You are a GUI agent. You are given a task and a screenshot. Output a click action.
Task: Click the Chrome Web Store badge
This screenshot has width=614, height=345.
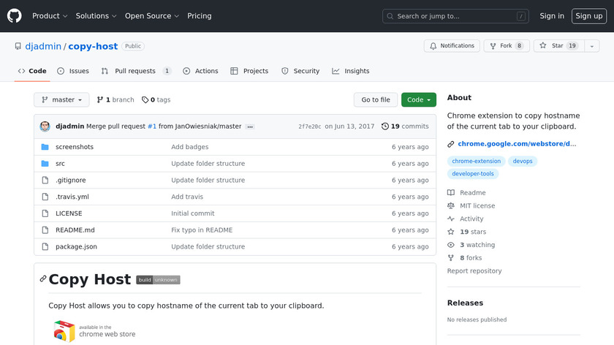click(x=94, y=331)
